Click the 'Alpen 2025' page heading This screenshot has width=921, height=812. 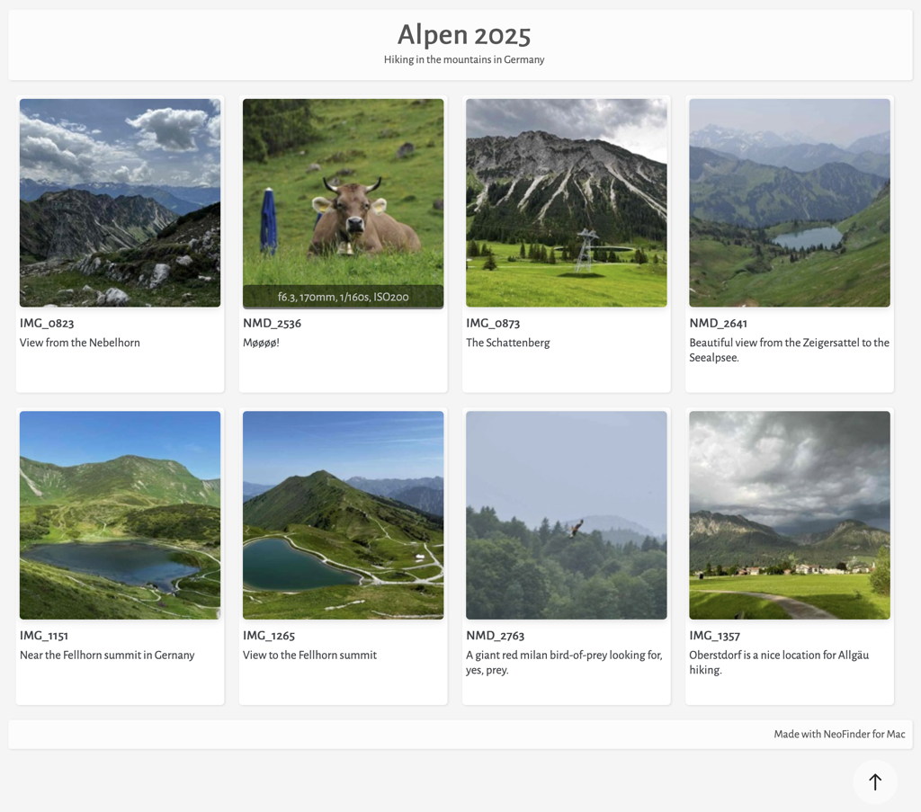pos(464,35)
